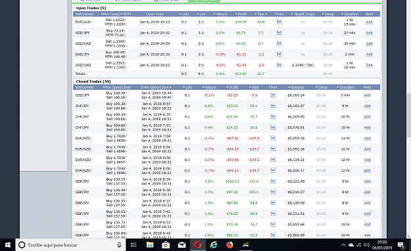The image size is (411, 251).
Task: Sort open trades by Pips column
Action: tap(260, 14)
